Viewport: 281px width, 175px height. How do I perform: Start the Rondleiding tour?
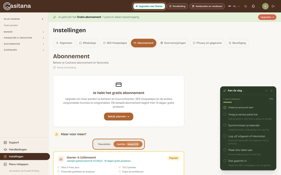tap(177, 6)
